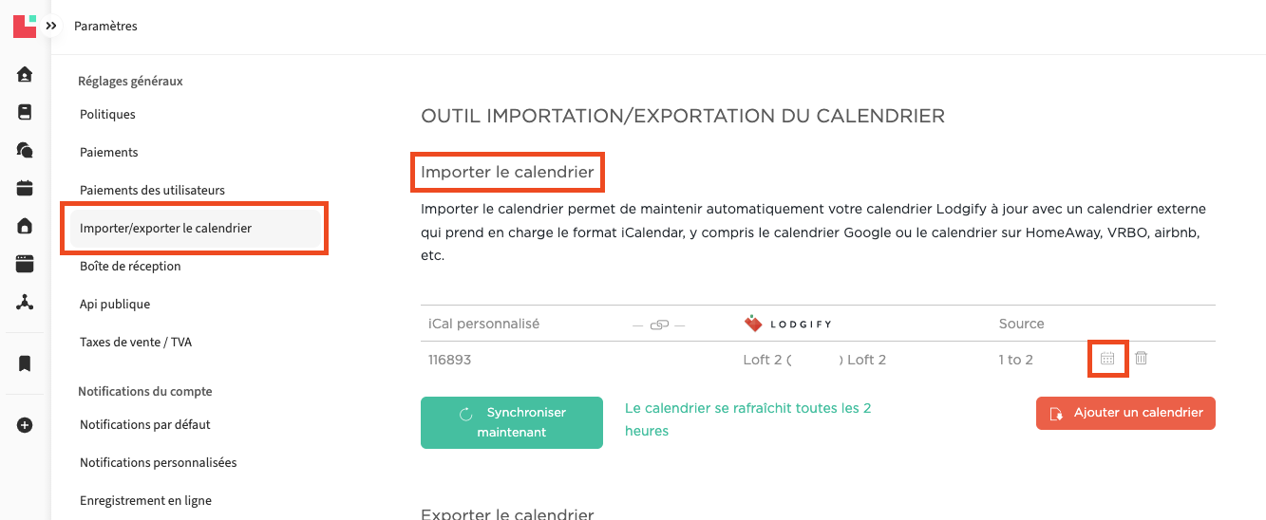Open the network nodes sidebar icon
The height and width of the screenshot is (520, 1266).
click(x=25, y=302)
